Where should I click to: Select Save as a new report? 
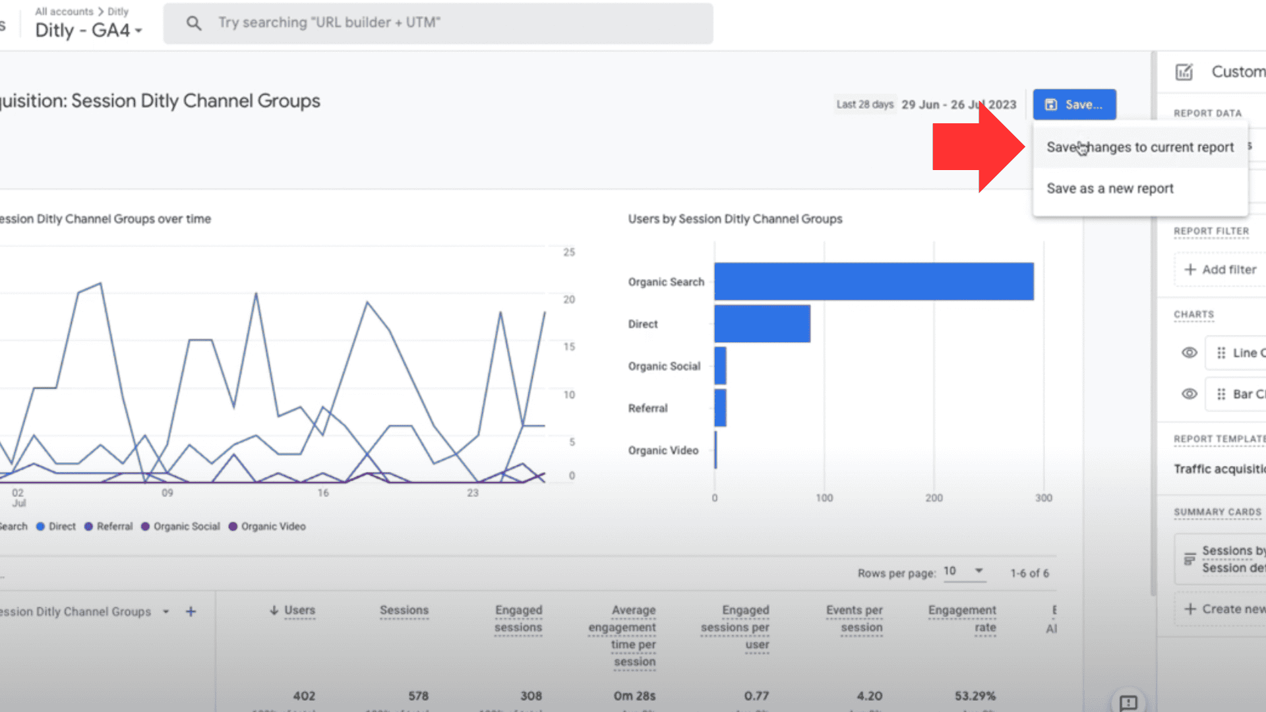(x=1140, y=189)
